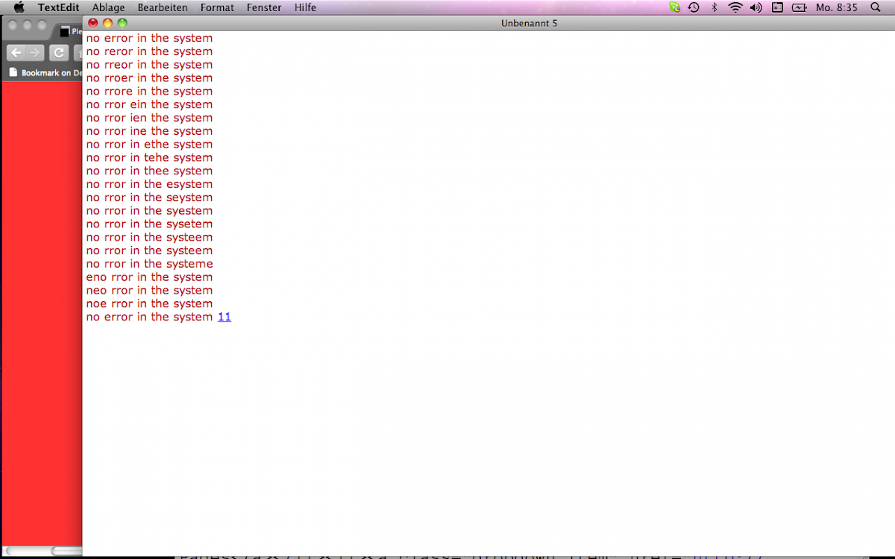
Task: Open the Format menu
Action: pyautogui.click(x=217, y=7)
